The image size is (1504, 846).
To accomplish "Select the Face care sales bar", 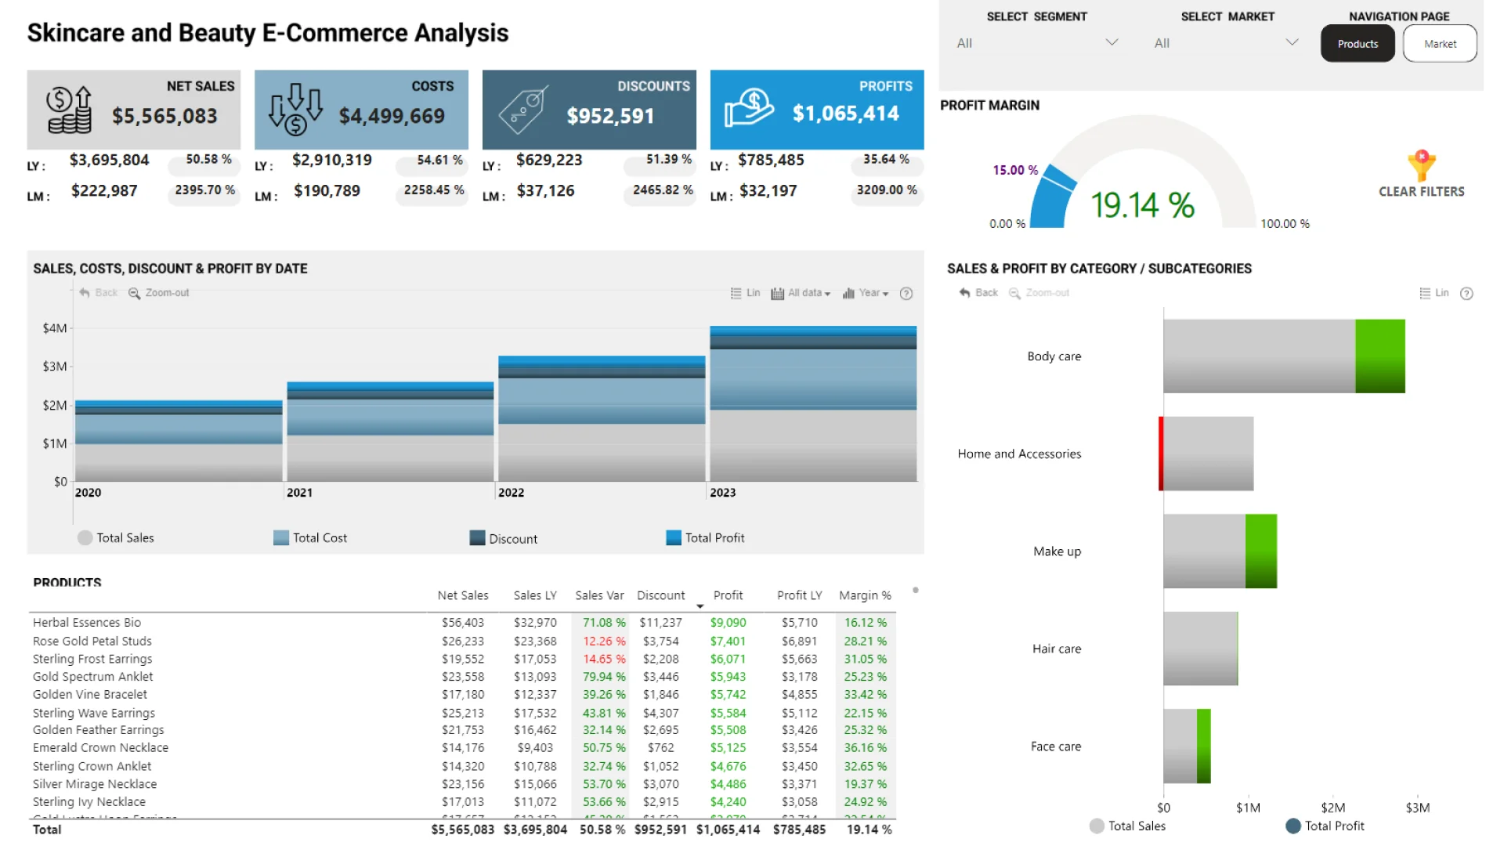I will [1180, 747].
